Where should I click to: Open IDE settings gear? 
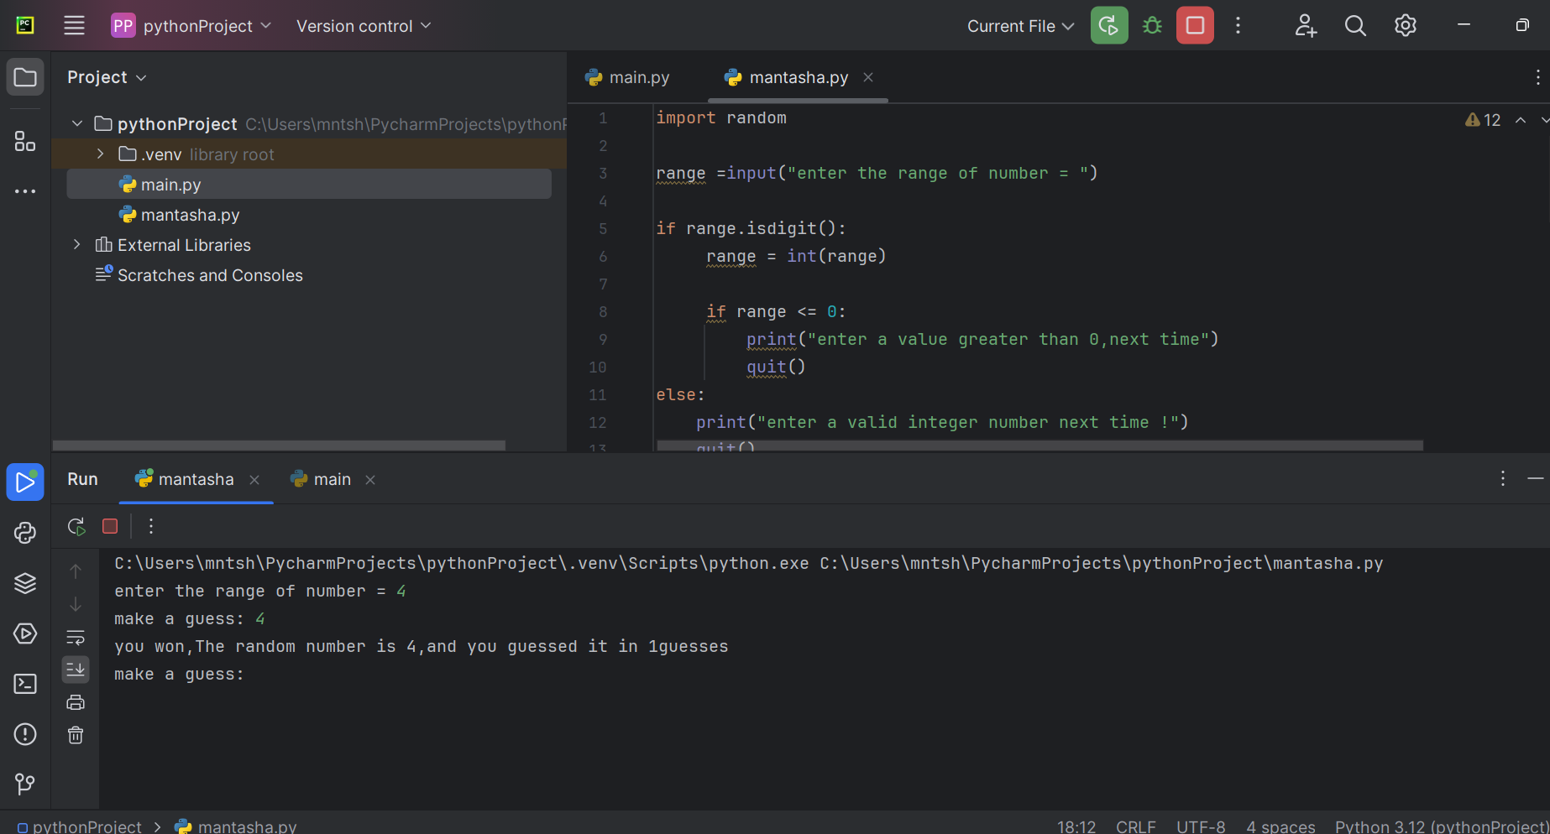point(1406,26)
